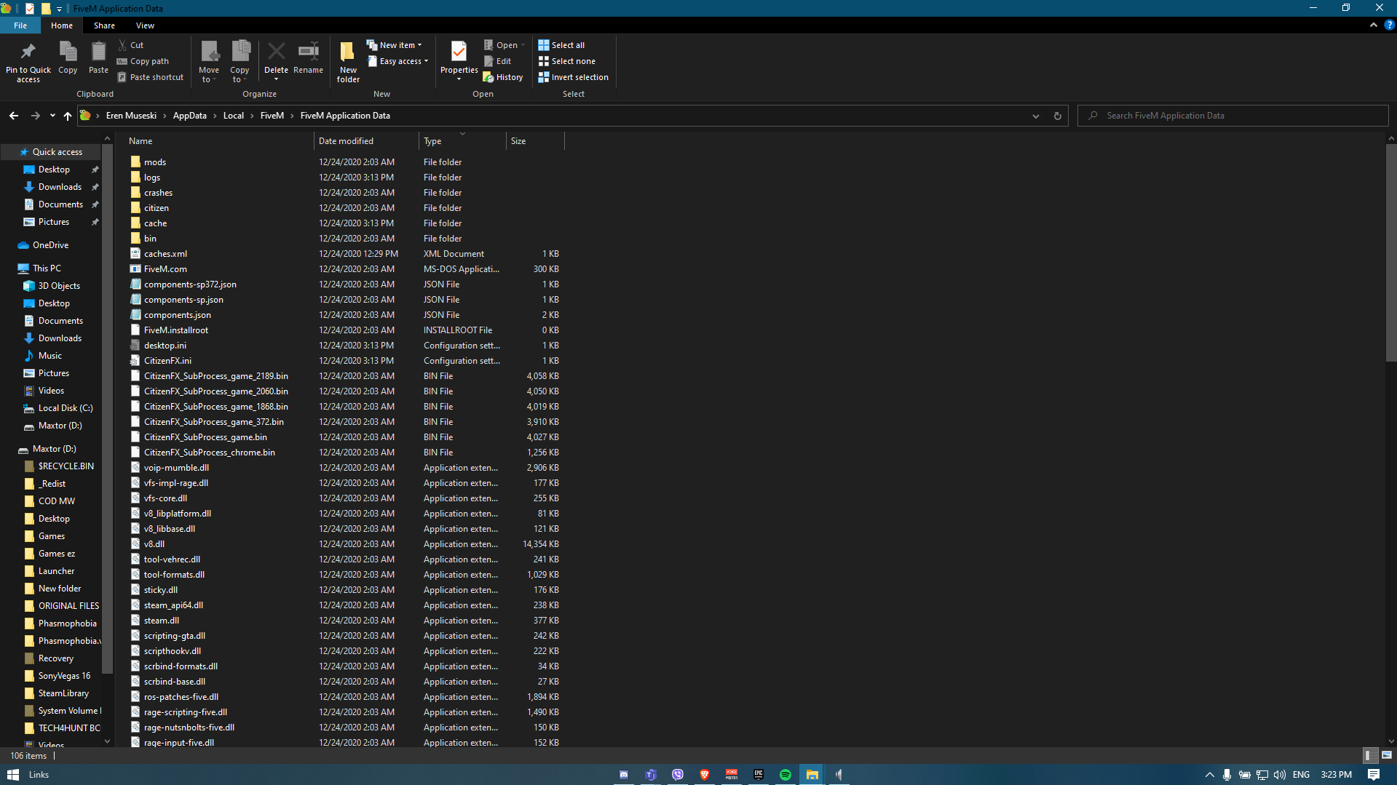1397x785 pixels.
Task: Open OneDrive in navigation pane
Action: point(50,245)
